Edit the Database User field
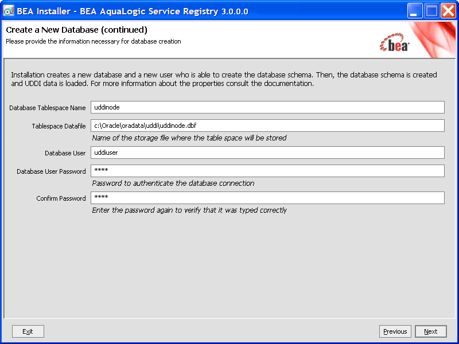 [x=267, y=153]
